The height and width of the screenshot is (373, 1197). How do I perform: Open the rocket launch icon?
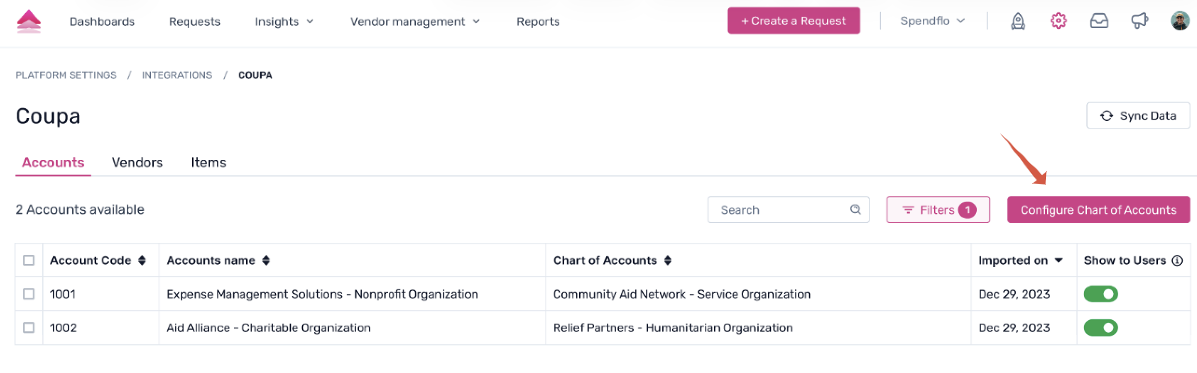pos(1018,21)
